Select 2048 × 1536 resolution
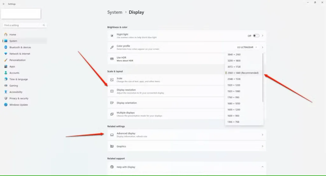This screenshot has width=326, height=176. coord(244,79)
